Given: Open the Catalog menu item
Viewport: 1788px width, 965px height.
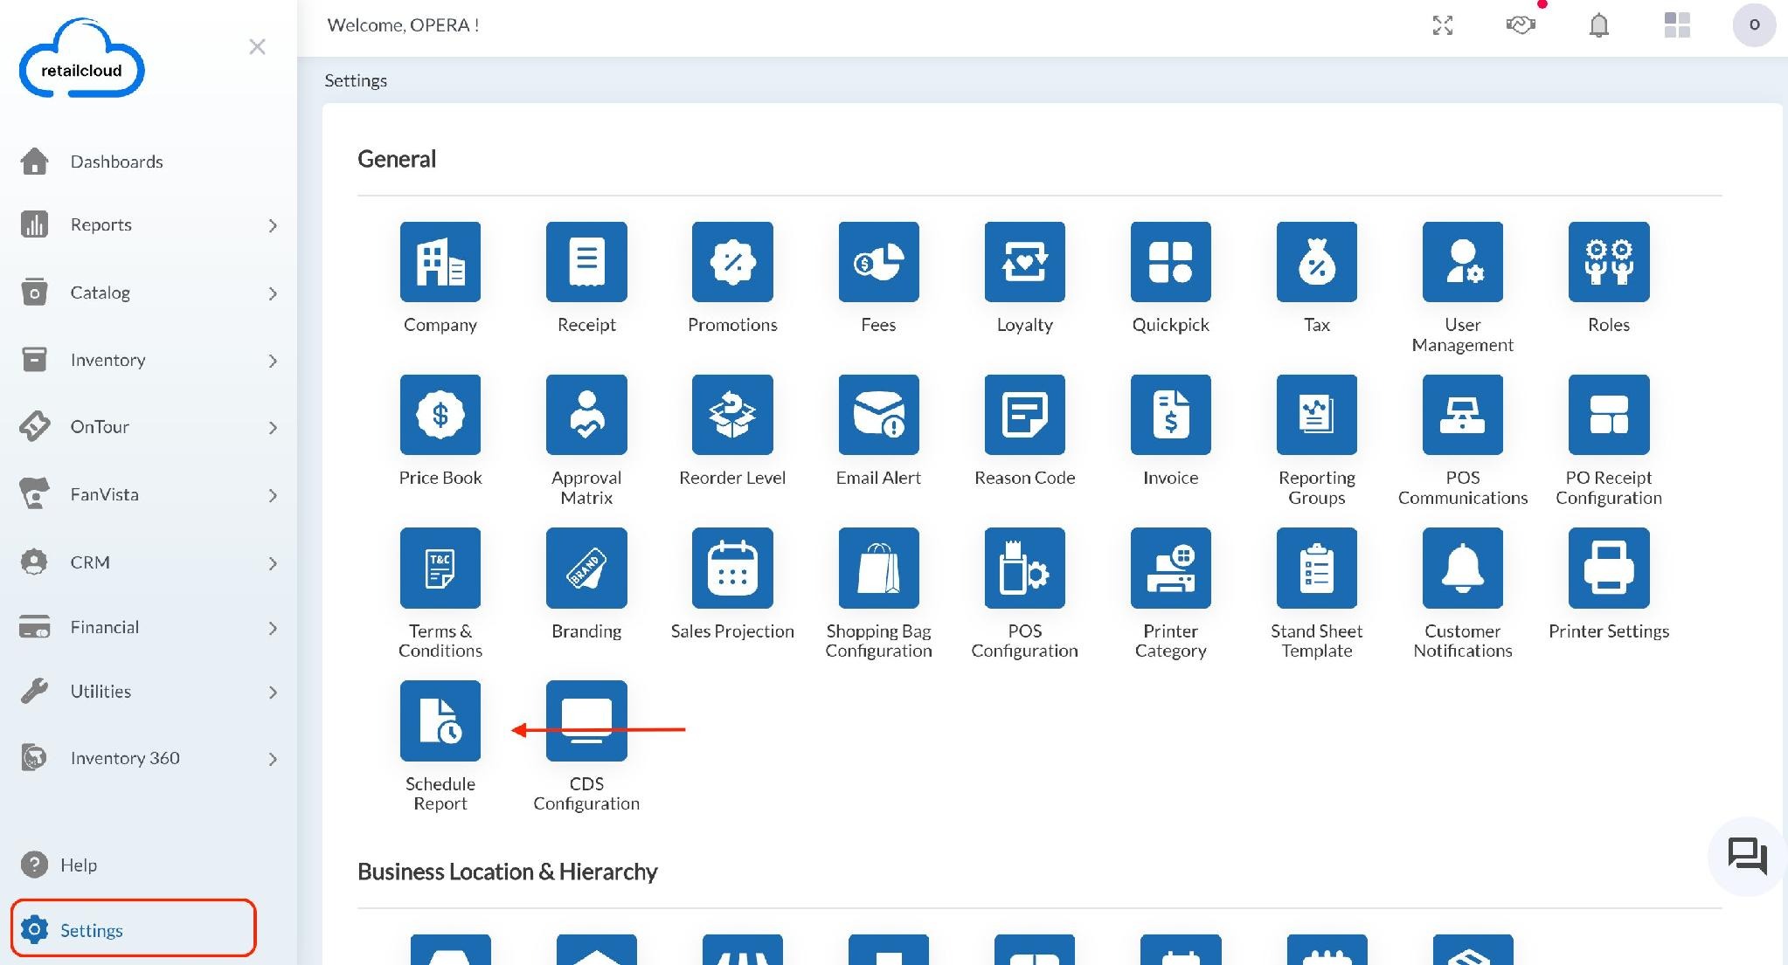Looking at the screenshot, I should click(149, 293).
